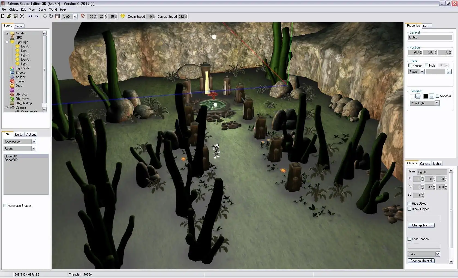The width and height of the screenshot is (458, 278).
Task: Click the Light Static color wheel icon
Action: 12,68
